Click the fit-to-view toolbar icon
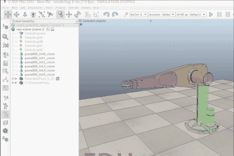234x156 pixels. pyautogui.click(x=42, y=14)
